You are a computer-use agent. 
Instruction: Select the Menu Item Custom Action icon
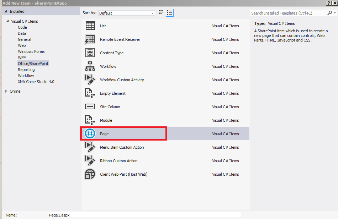pyautogui.click(x=90, y=147)
